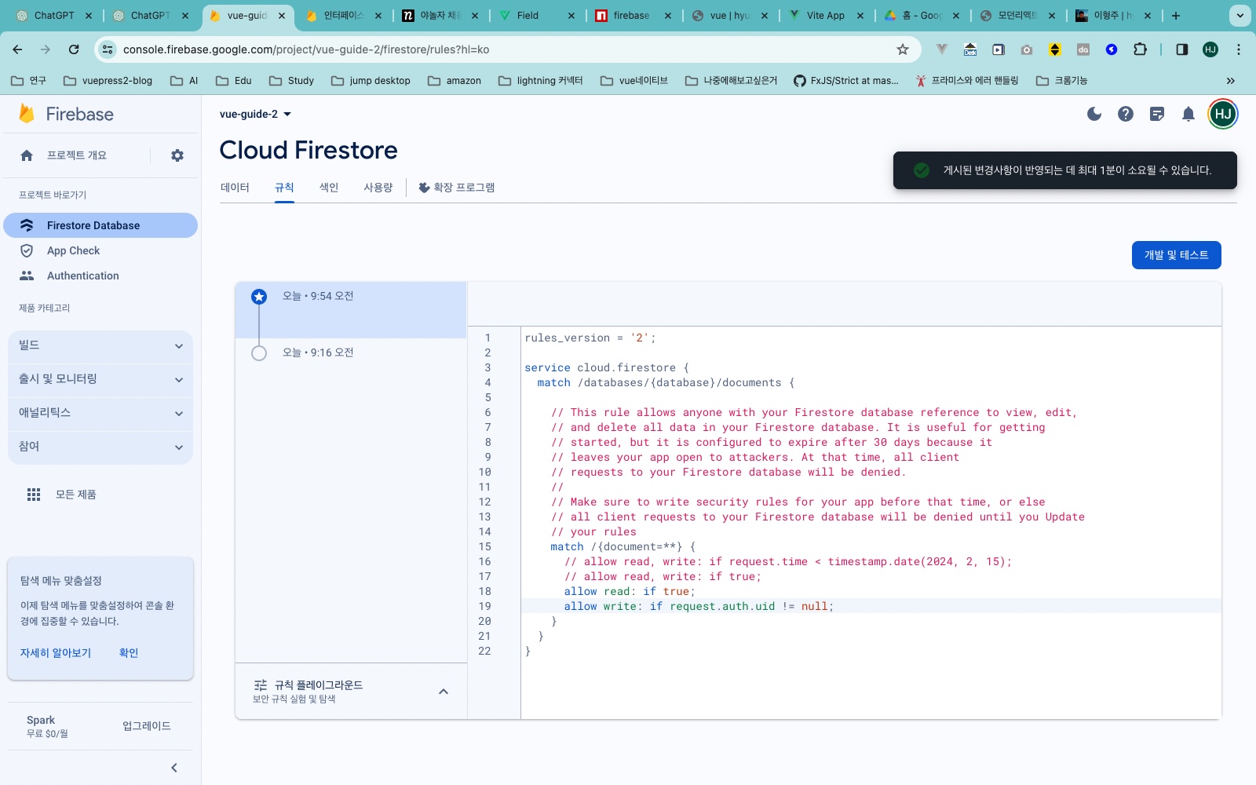
Task: Open help question mark icon
Action: pyautogui.click(x=1126, y=114)
